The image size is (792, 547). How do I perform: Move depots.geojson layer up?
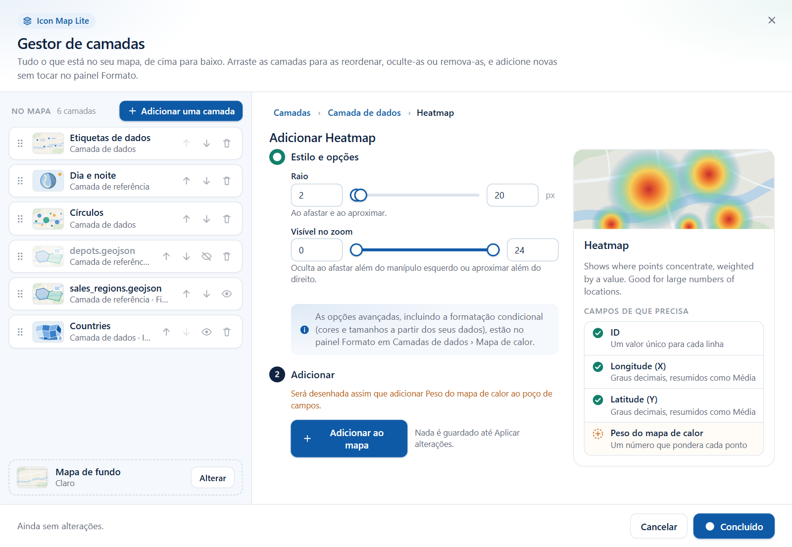[x=166, y=256]
